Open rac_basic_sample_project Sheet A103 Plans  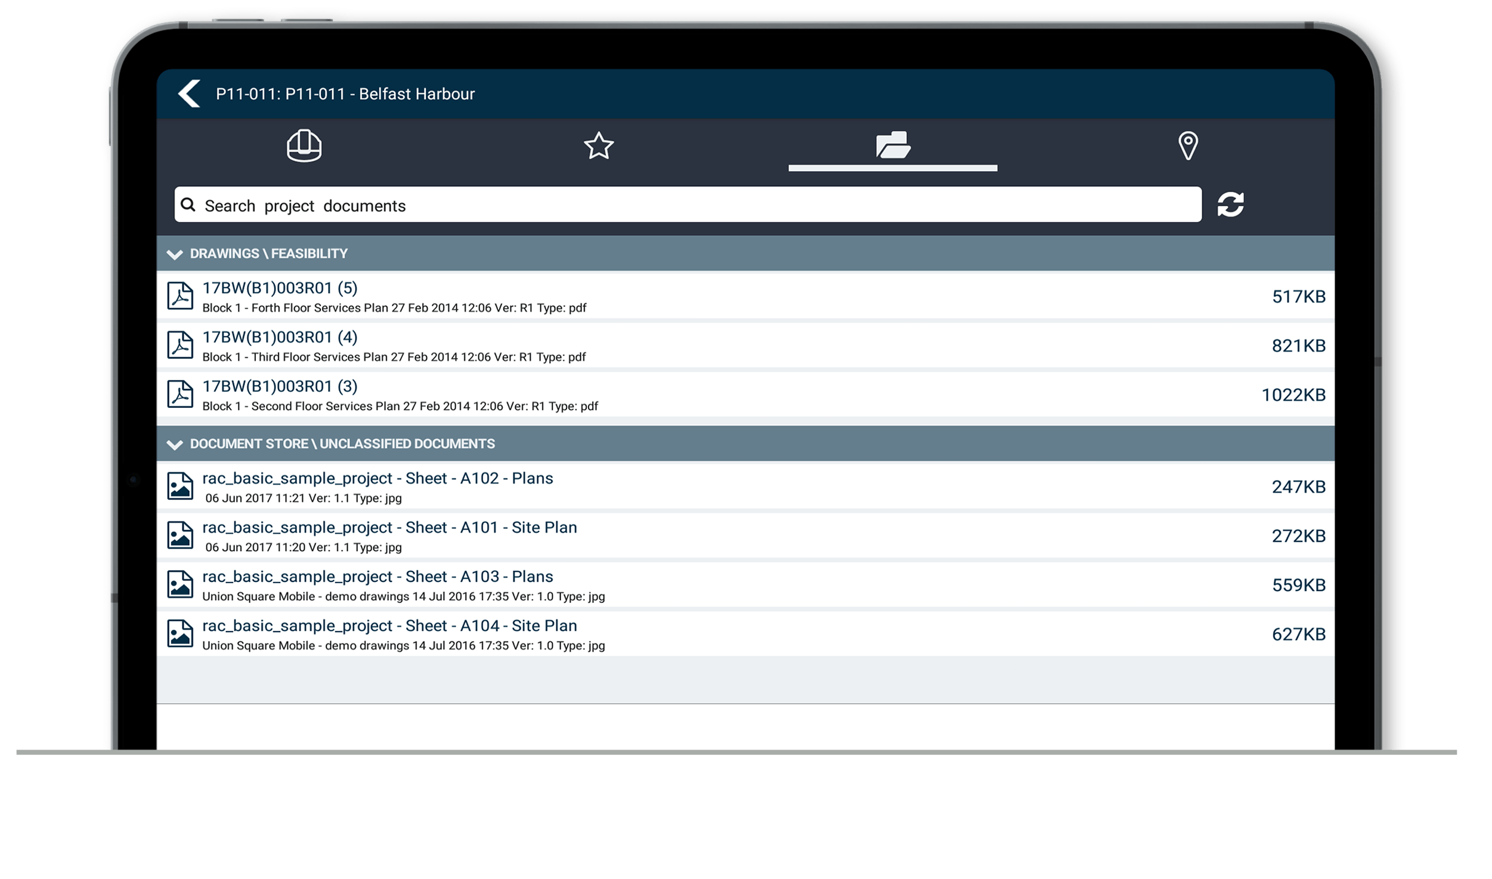(x=378, y=576)
